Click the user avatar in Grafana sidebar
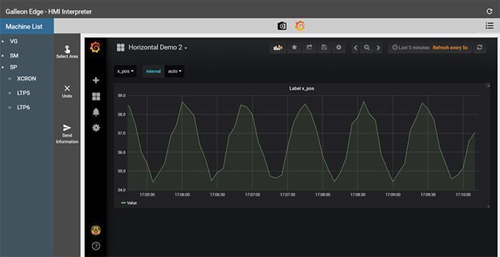The image size is (500, 257). click(96, 230)
